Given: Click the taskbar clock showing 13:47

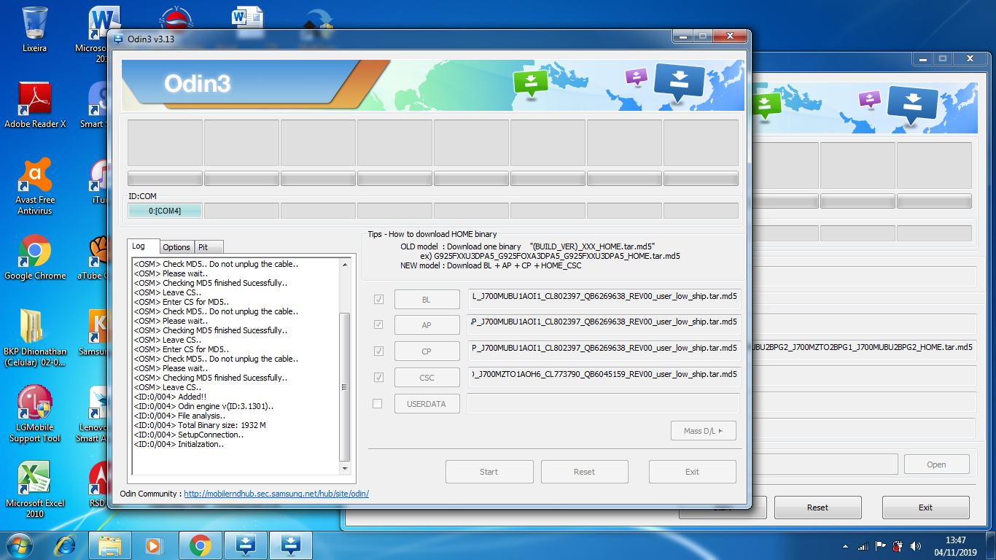Looking at the screenshot, I should click(x=955, y=546).
